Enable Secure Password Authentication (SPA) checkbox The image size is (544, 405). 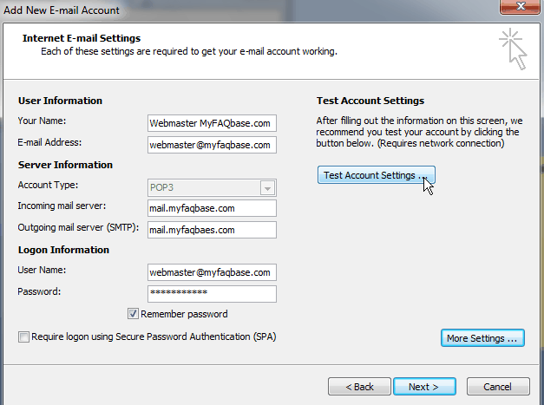(x=23, y=336)
